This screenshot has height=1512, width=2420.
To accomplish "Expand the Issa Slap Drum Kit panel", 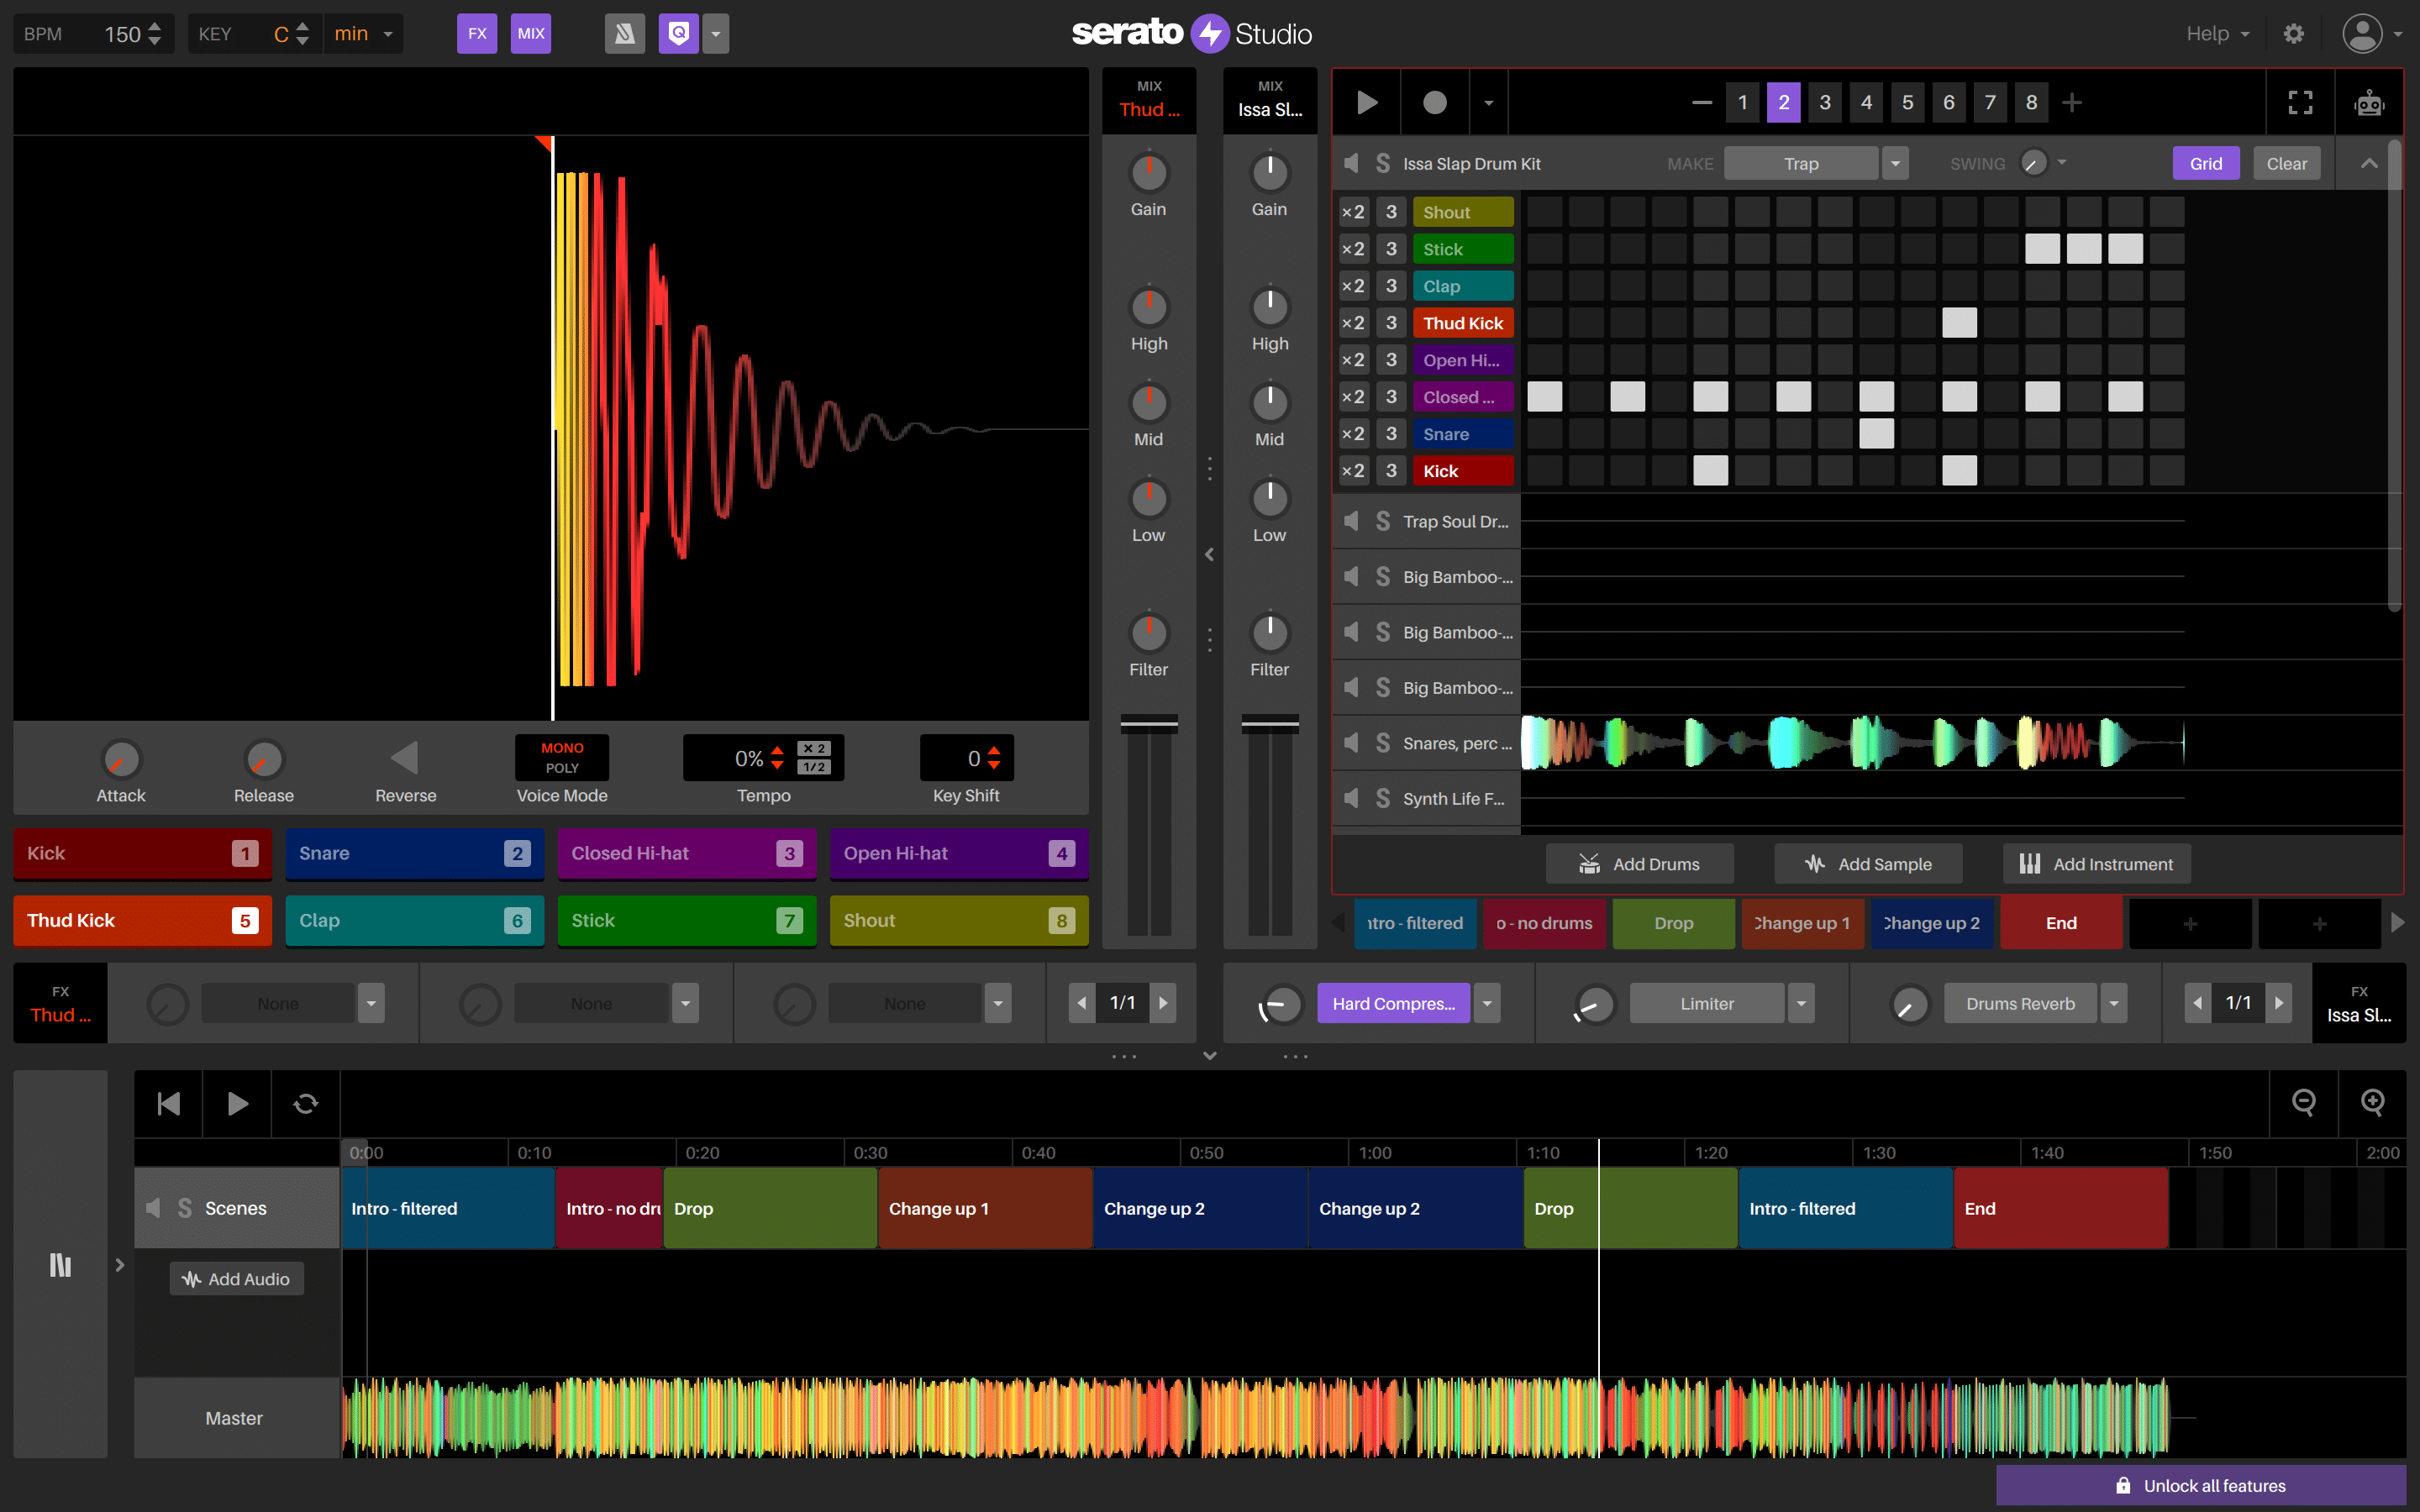I will (x=2368, y=164).
